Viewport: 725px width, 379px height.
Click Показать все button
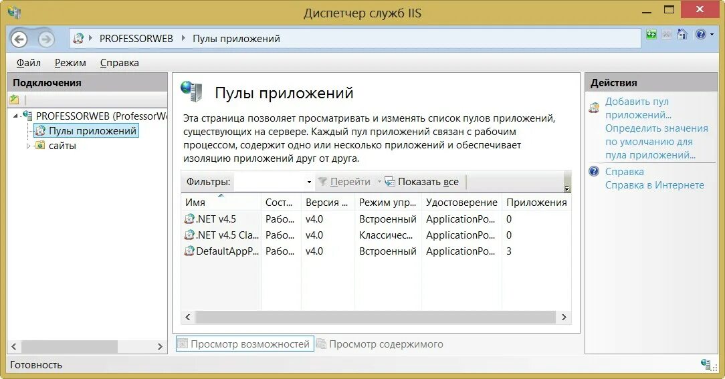422,182
